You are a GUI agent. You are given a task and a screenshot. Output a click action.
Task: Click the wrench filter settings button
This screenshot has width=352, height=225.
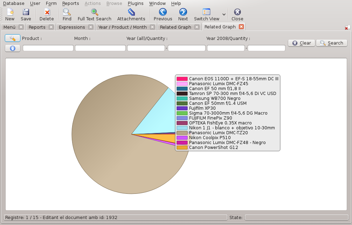tap(13, 38)
